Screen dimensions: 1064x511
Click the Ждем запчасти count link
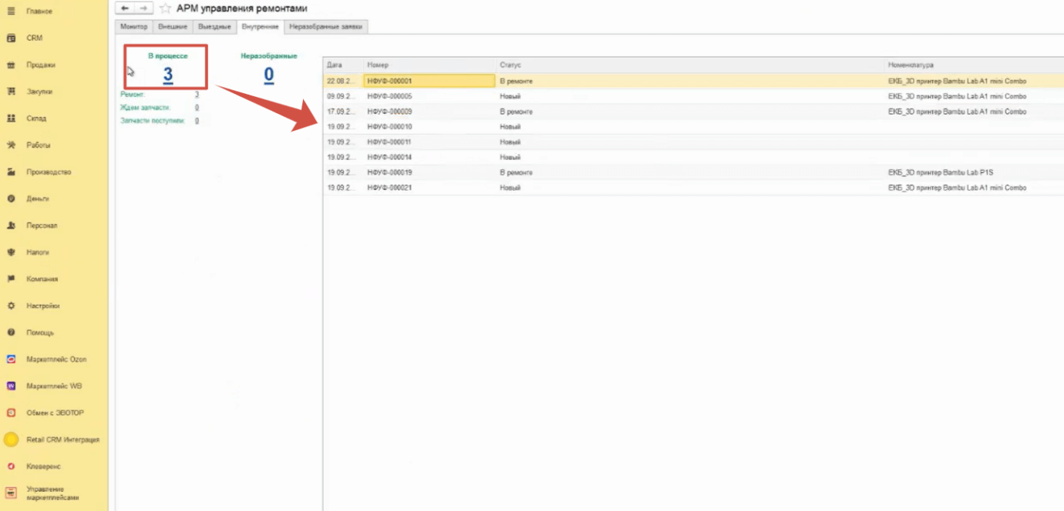click(x=197, y=108)
